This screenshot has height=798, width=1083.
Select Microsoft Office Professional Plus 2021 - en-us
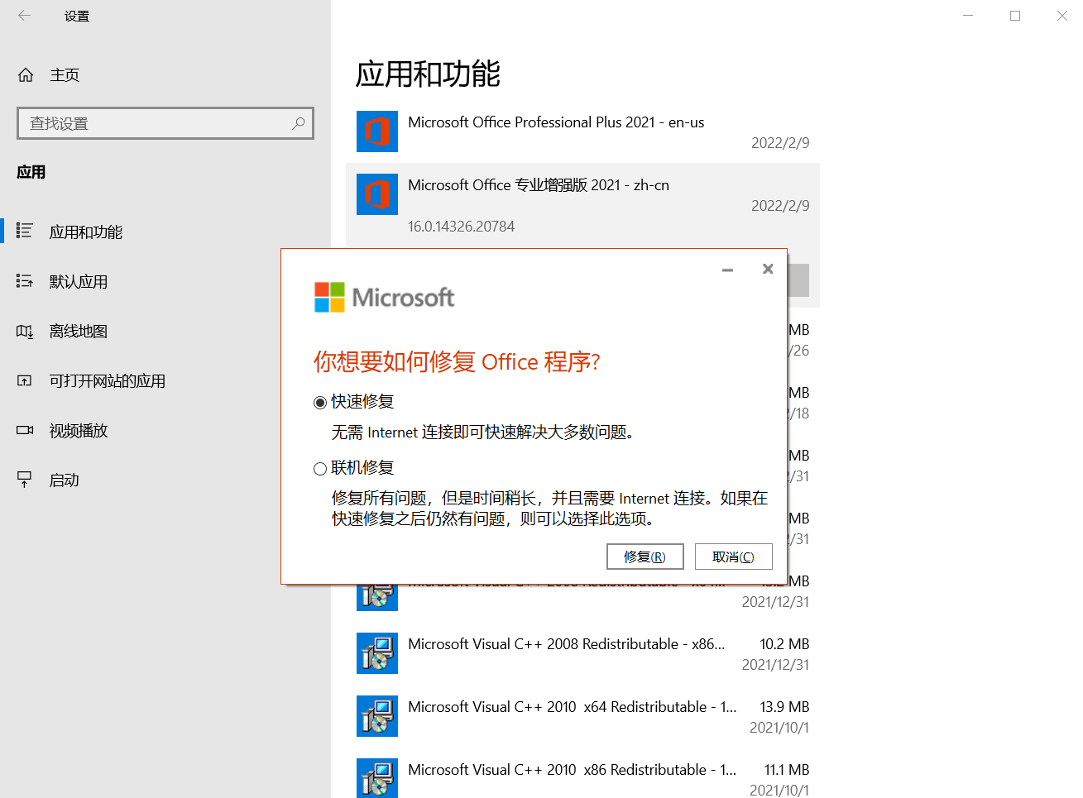[x=583, y=131]
